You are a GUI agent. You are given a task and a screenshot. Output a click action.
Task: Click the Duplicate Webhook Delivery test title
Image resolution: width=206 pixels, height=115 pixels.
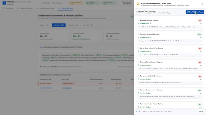click(x=149, y=20)
